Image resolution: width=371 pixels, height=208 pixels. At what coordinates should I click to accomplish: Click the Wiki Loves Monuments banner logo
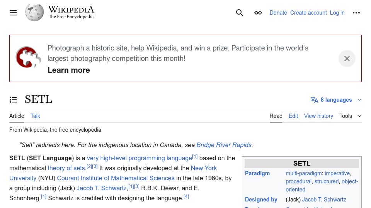tap(28, 57)
